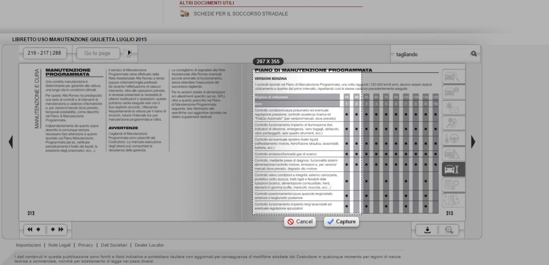
Task: Click the go arrow next to Go to page
Action: coord(129,53)
